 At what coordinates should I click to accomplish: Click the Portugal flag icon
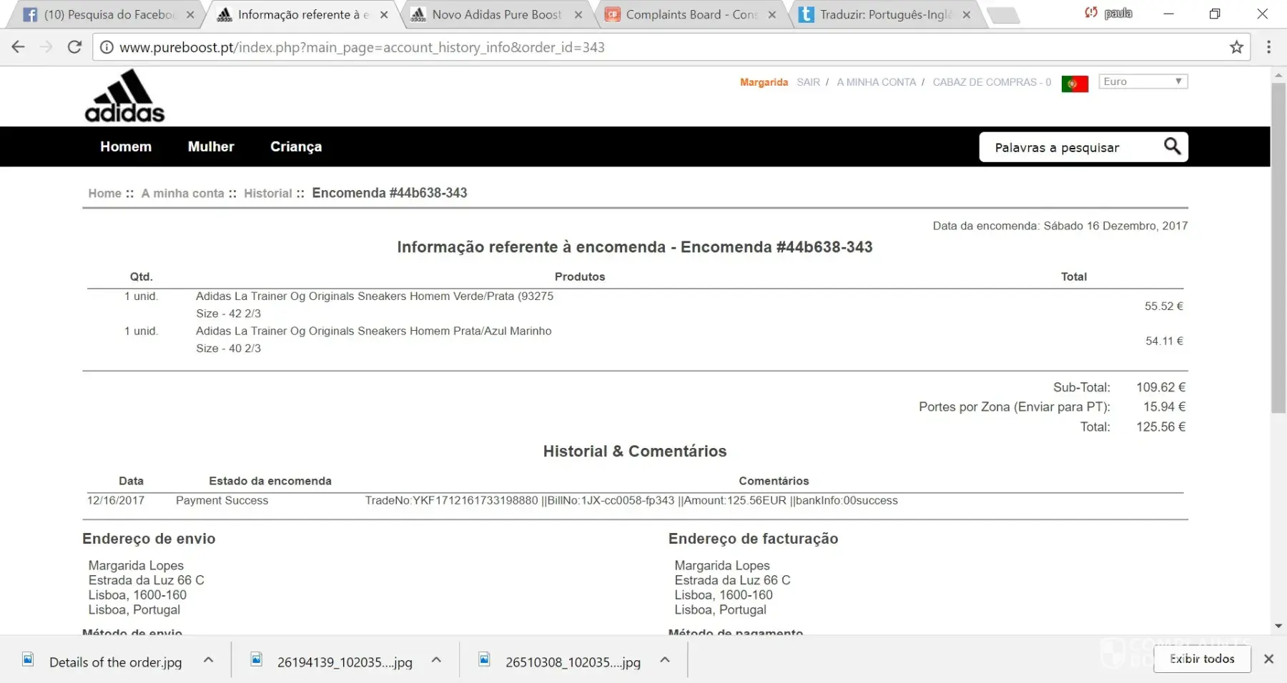click(x=1074, y=84)
